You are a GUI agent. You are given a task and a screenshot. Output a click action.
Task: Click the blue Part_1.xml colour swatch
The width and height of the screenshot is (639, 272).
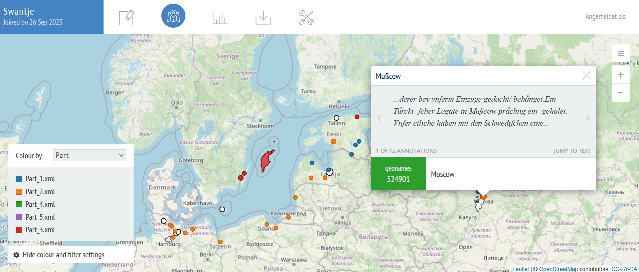coord(19,179)
